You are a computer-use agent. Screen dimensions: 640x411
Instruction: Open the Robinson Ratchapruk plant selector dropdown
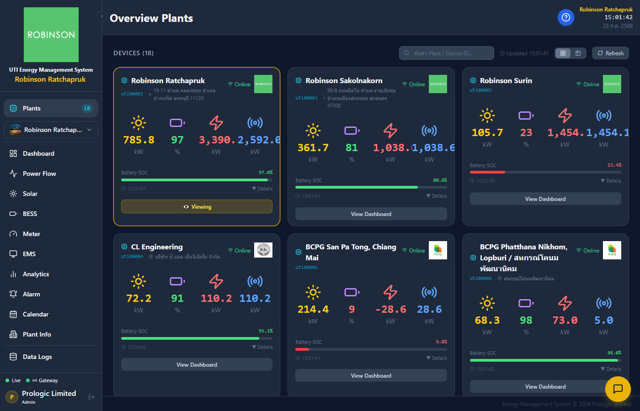point(51,130)
